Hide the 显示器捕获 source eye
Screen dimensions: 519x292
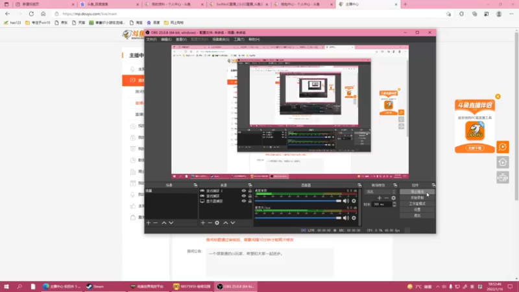244,201
